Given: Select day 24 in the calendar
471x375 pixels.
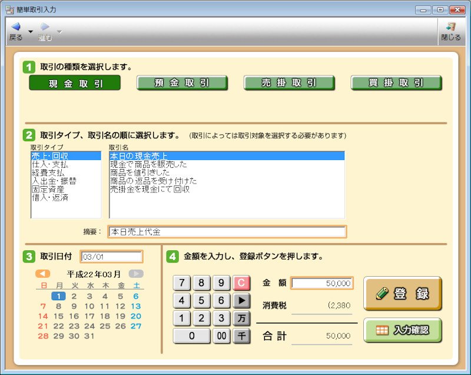Looking at the screenshot, I should click(x=89, y=326).
